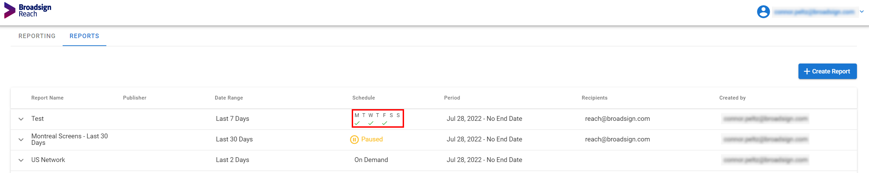Select the Test report name
This screenshot has height=173, width=869.
click(38, 119)
